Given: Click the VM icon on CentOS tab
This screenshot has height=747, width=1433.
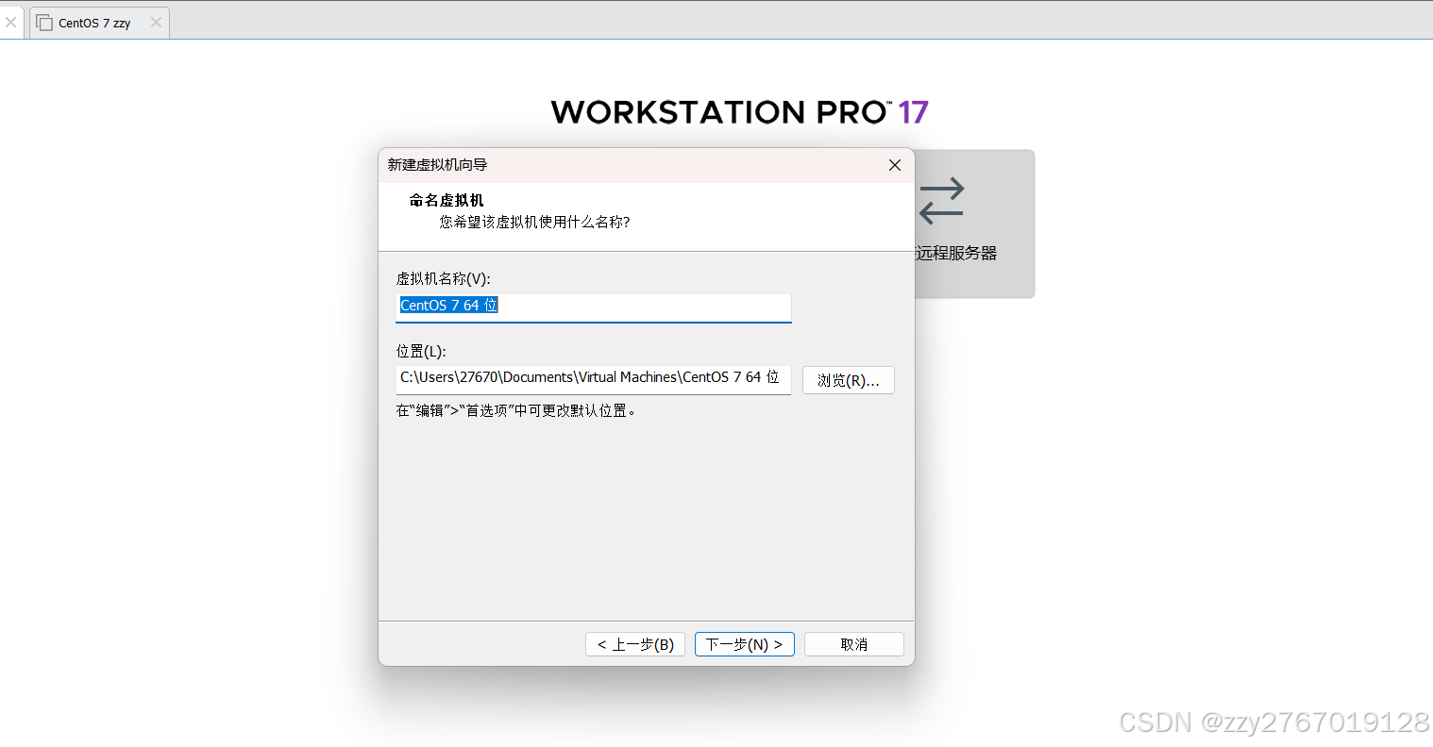Looking at the screenshot, I should tap(44, 23).
